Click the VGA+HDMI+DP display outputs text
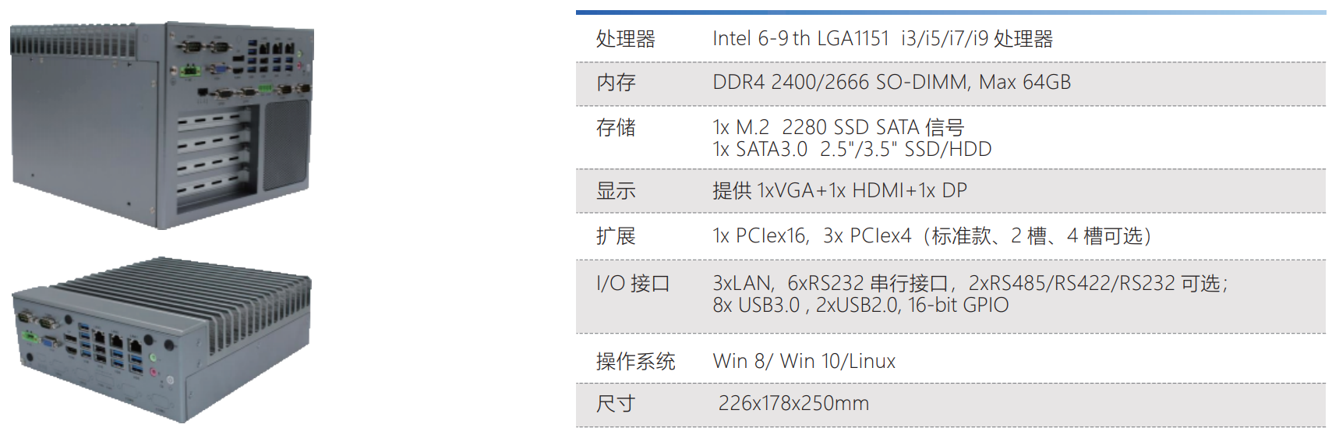 839,191
